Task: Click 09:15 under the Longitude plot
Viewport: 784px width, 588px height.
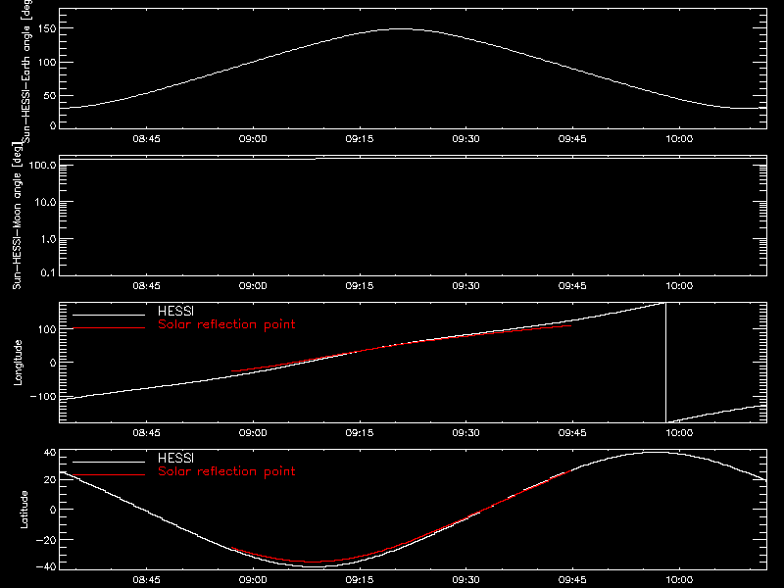Action: click(360, 433)
